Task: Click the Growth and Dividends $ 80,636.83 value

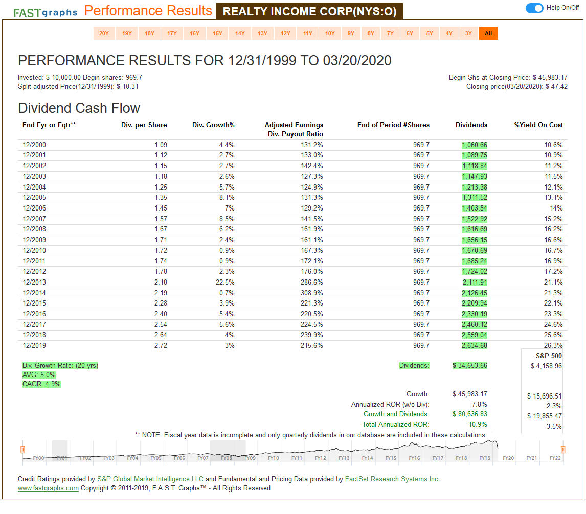Action: point(470,414)
